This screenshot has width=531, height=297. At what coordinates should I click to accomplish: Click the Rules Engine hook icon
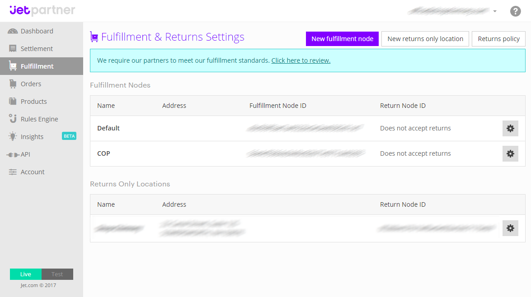pyautogui.click(x=13, y=119)
